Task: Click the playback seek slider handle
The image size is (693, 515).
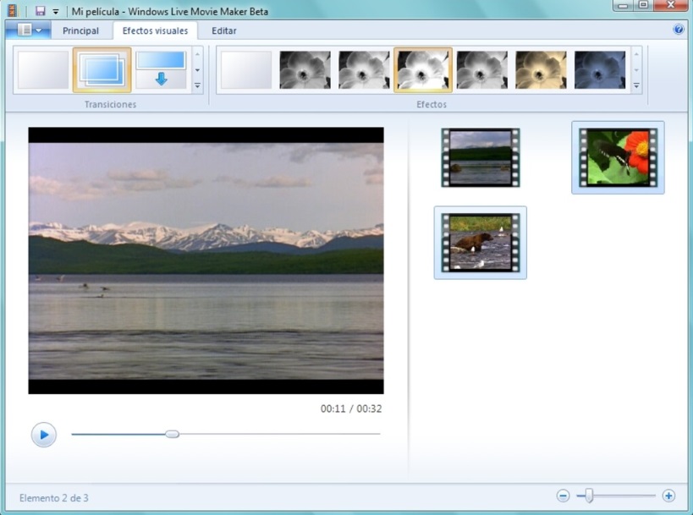Action: click(x=172, y=434)
